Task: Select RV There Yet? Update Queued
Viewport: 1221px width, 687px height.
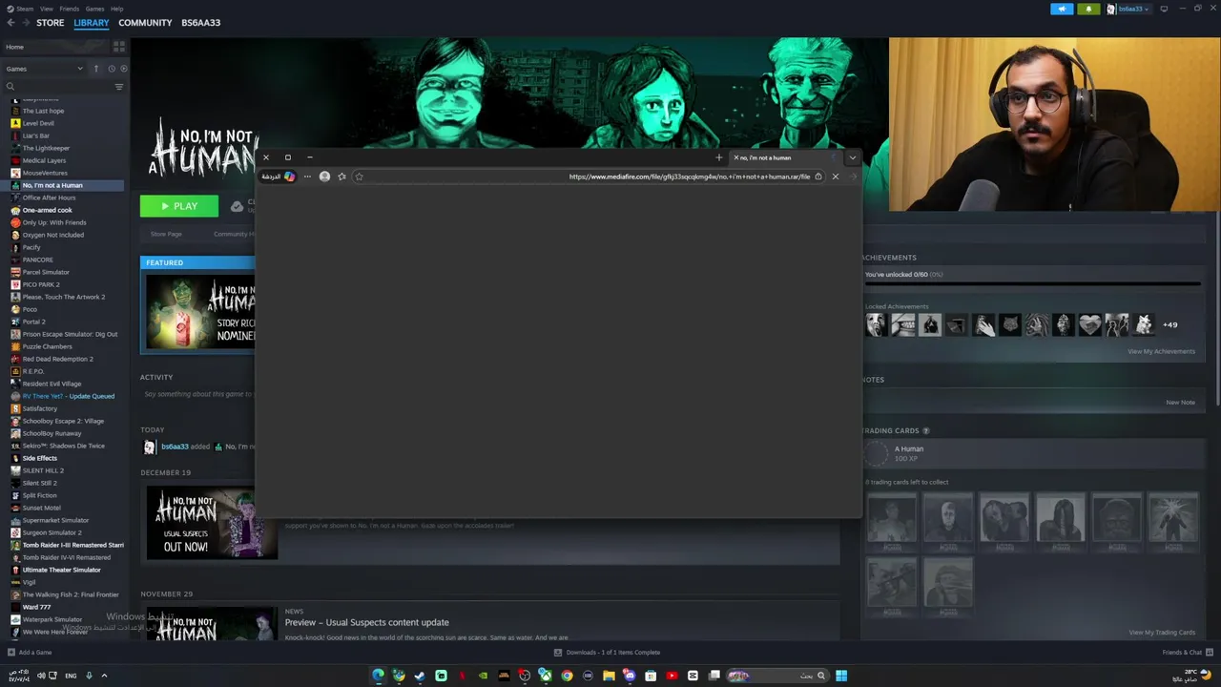Action: pos(68,396)
